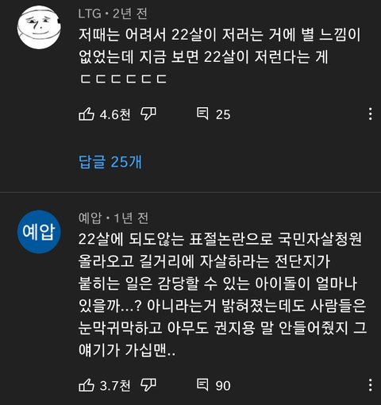Like the LTG comment with thumbs up

coord(87,114)
